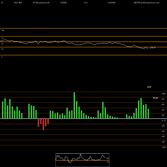Click the ')543902' code in header

click(x=111, y=3)
